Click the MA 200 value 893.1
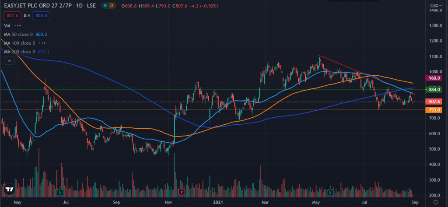Viewport: 448px width, 207px height. [x=43, y=52]
